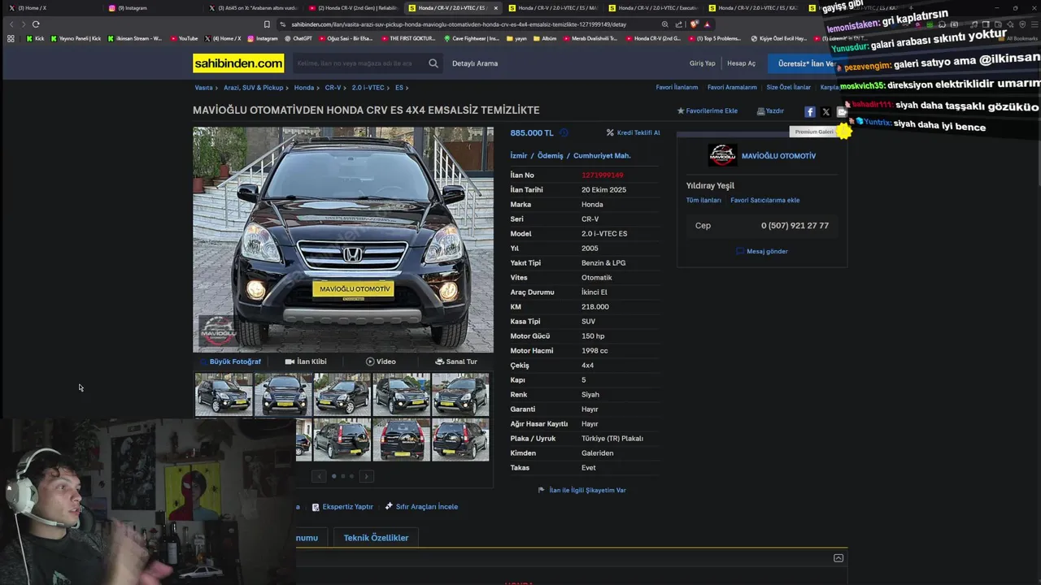This screenshot has width=1041, height=585.
Task: Click the sahibinden.com logo
Action: click(238, 63)
